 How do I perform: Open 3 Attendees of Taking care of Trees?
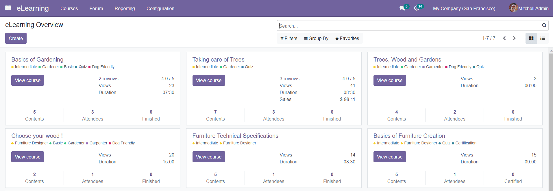(273, 115)
